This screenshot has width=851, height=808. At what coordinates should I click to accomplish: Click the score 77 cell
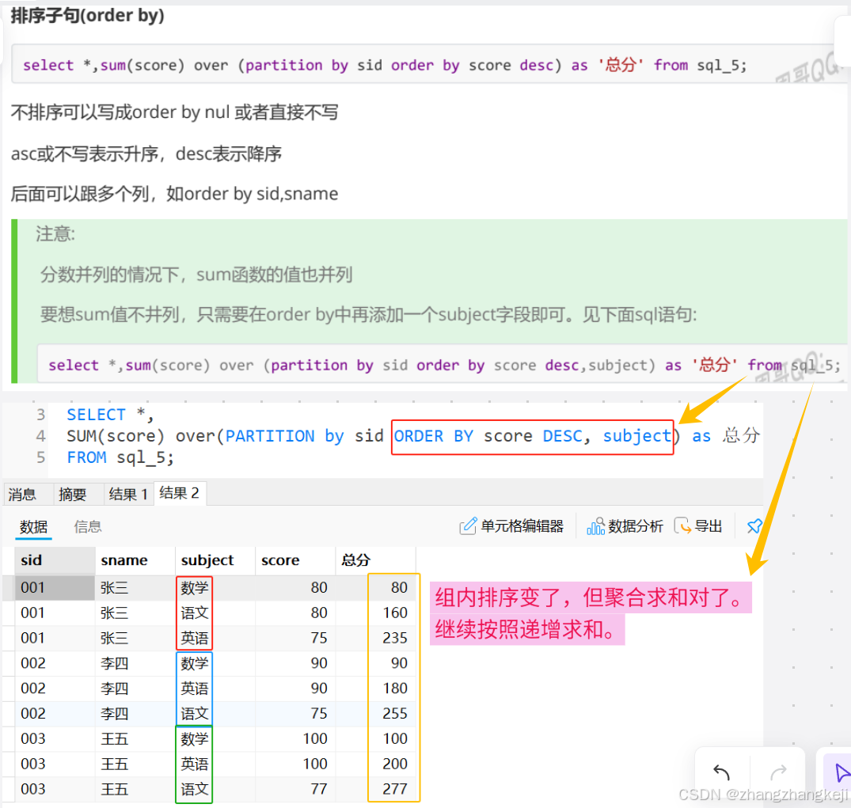tap(295, 789)
